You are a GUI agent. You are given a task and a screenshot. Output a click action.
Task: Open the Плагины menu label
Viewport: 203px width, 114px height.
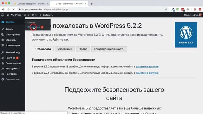[10, 58]
